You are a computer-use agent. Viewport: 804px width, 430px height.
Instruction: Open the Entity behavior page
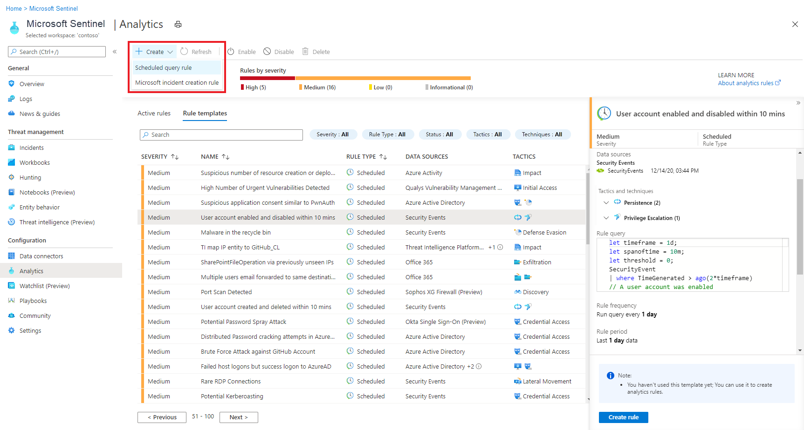pos(40,208)
